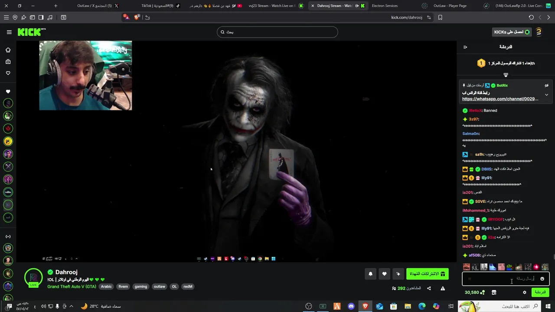Click the Dahrooj channel name
This screenshot has height=312, width=555.
coord(66,272)
